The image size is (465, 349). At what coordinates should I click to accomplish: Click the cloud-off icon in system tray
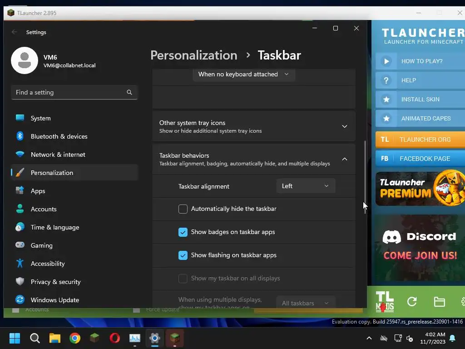[x=384, y=338]
